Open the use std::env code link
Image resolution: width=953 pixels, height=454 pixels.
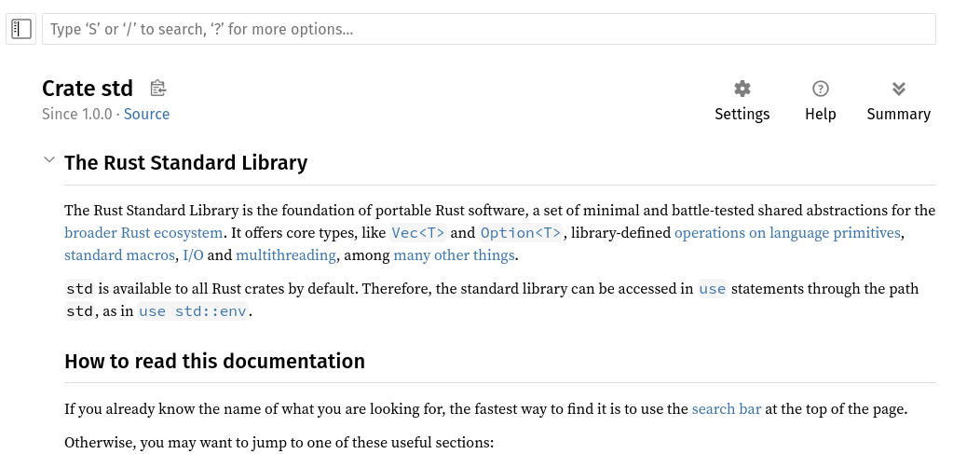[193, 311]
